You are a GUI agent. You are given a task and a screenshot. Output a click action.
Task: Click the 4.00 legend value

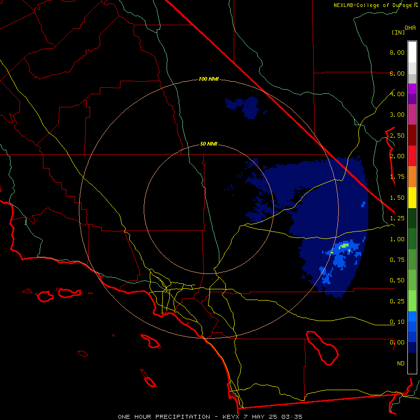[397, 94]
